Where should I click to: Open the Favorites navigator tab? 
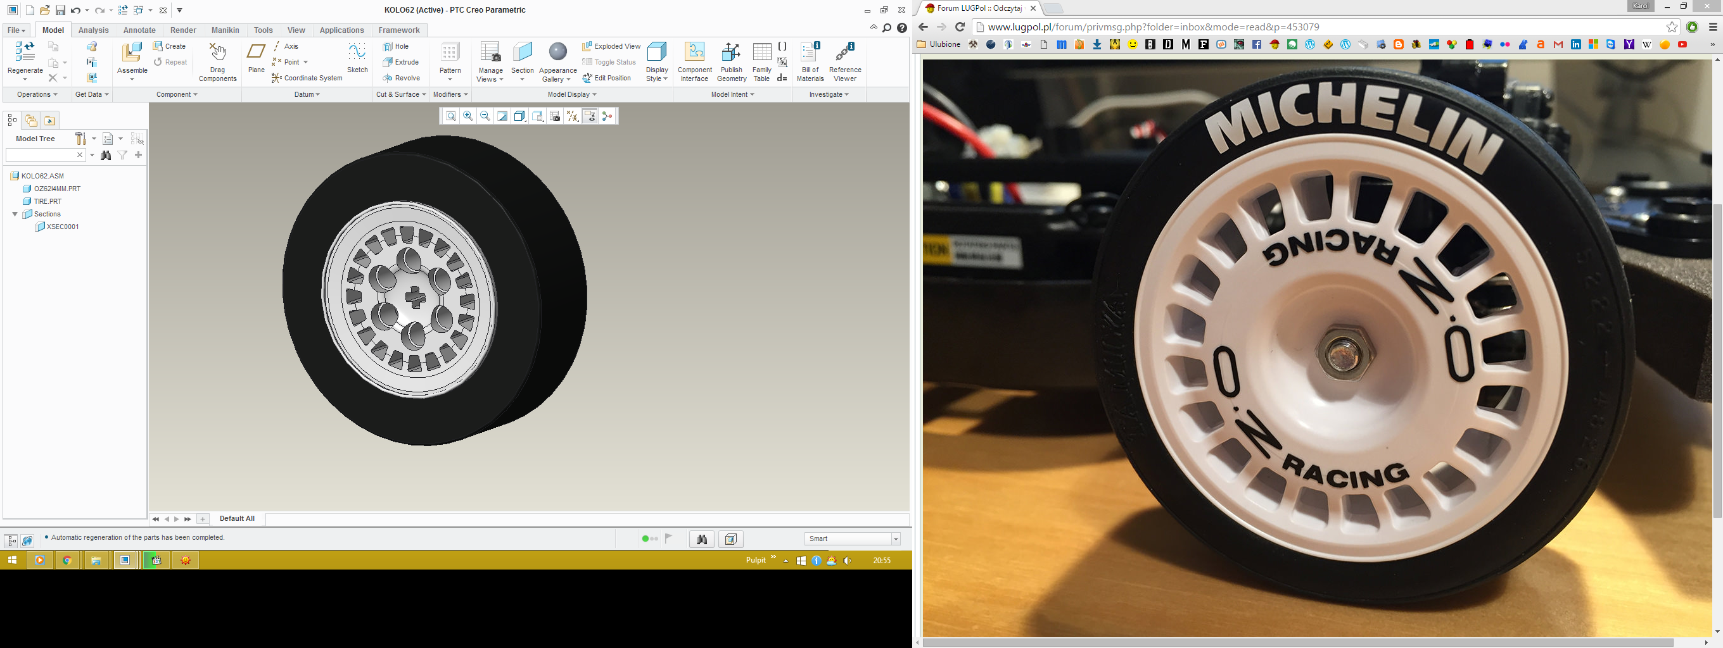(49, 120)
